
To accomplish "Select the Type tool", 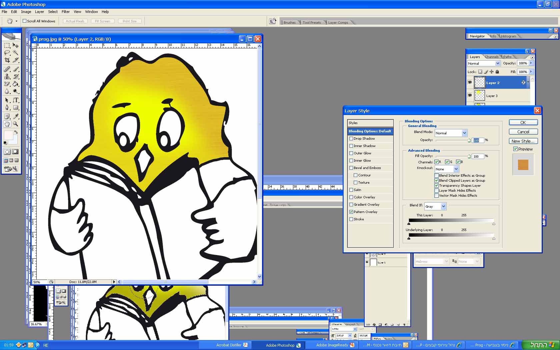I will coord(16,100).
